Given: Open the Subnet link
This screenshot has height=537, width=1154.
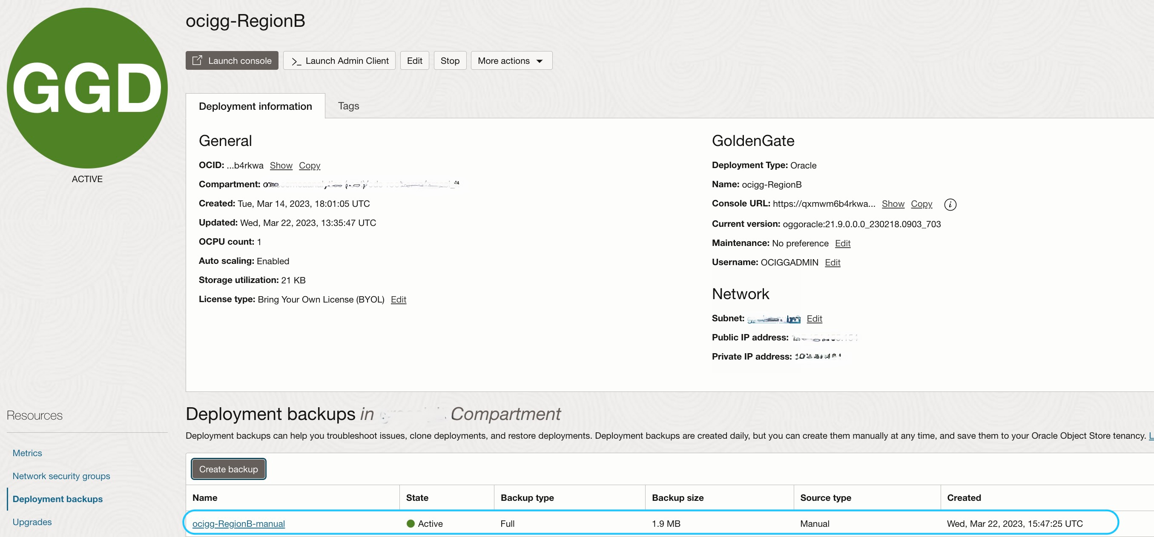Looking at the screenshot, I should point(774,319).
